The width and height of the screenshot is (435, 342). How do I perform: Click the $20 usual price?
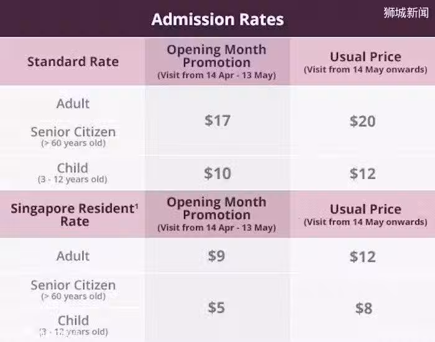[x=362, y=121]
